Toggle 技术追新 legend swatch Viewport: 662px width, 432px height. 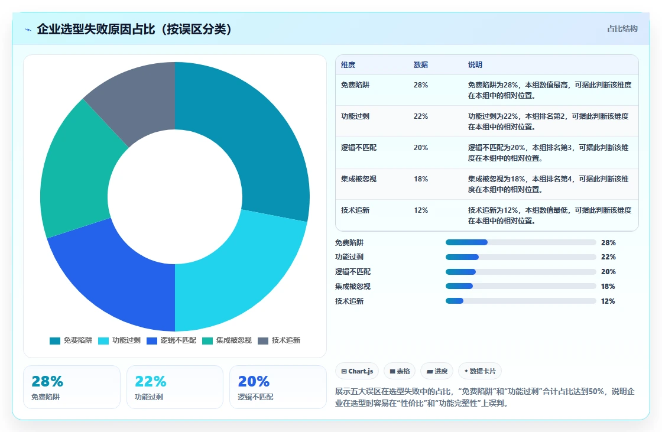coord(263,341)
